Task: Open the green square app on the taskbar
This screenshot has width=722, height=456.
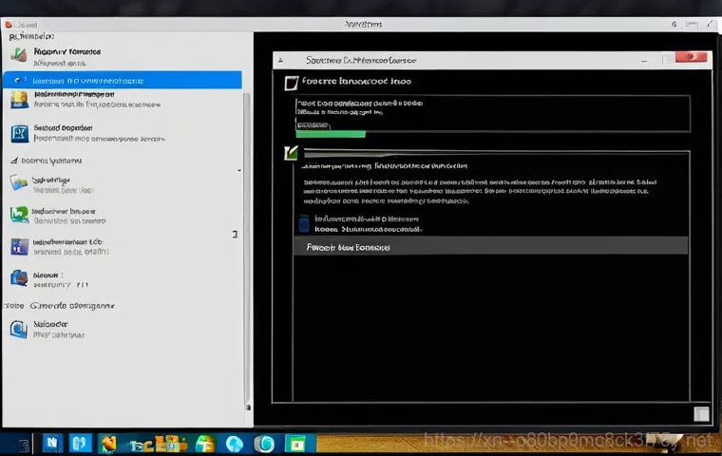Action: click(297, 444)
